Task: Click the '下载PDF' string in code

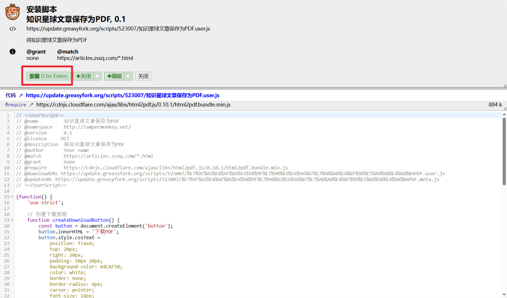Action: click(104, 232)
